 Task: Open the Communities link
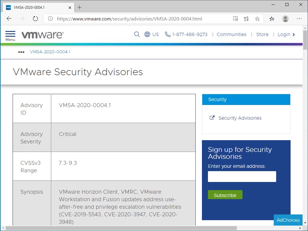[231, 34]
